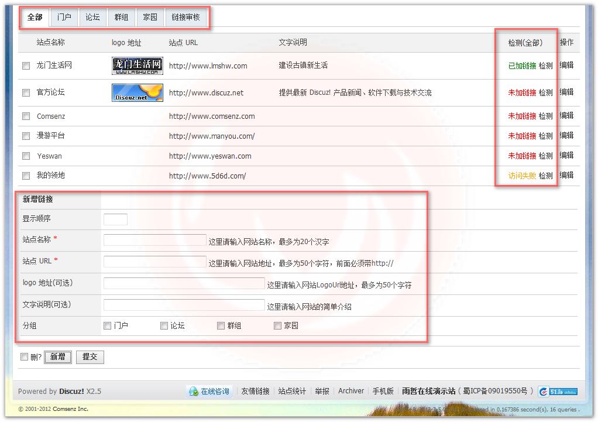
Task: Open the 在线咨询 link
Action: pos(215,392)
